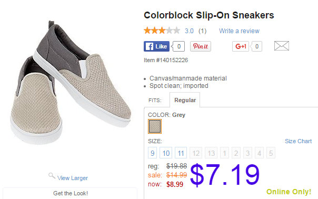Select size 9
318x199 pixels.
[153, 153]
